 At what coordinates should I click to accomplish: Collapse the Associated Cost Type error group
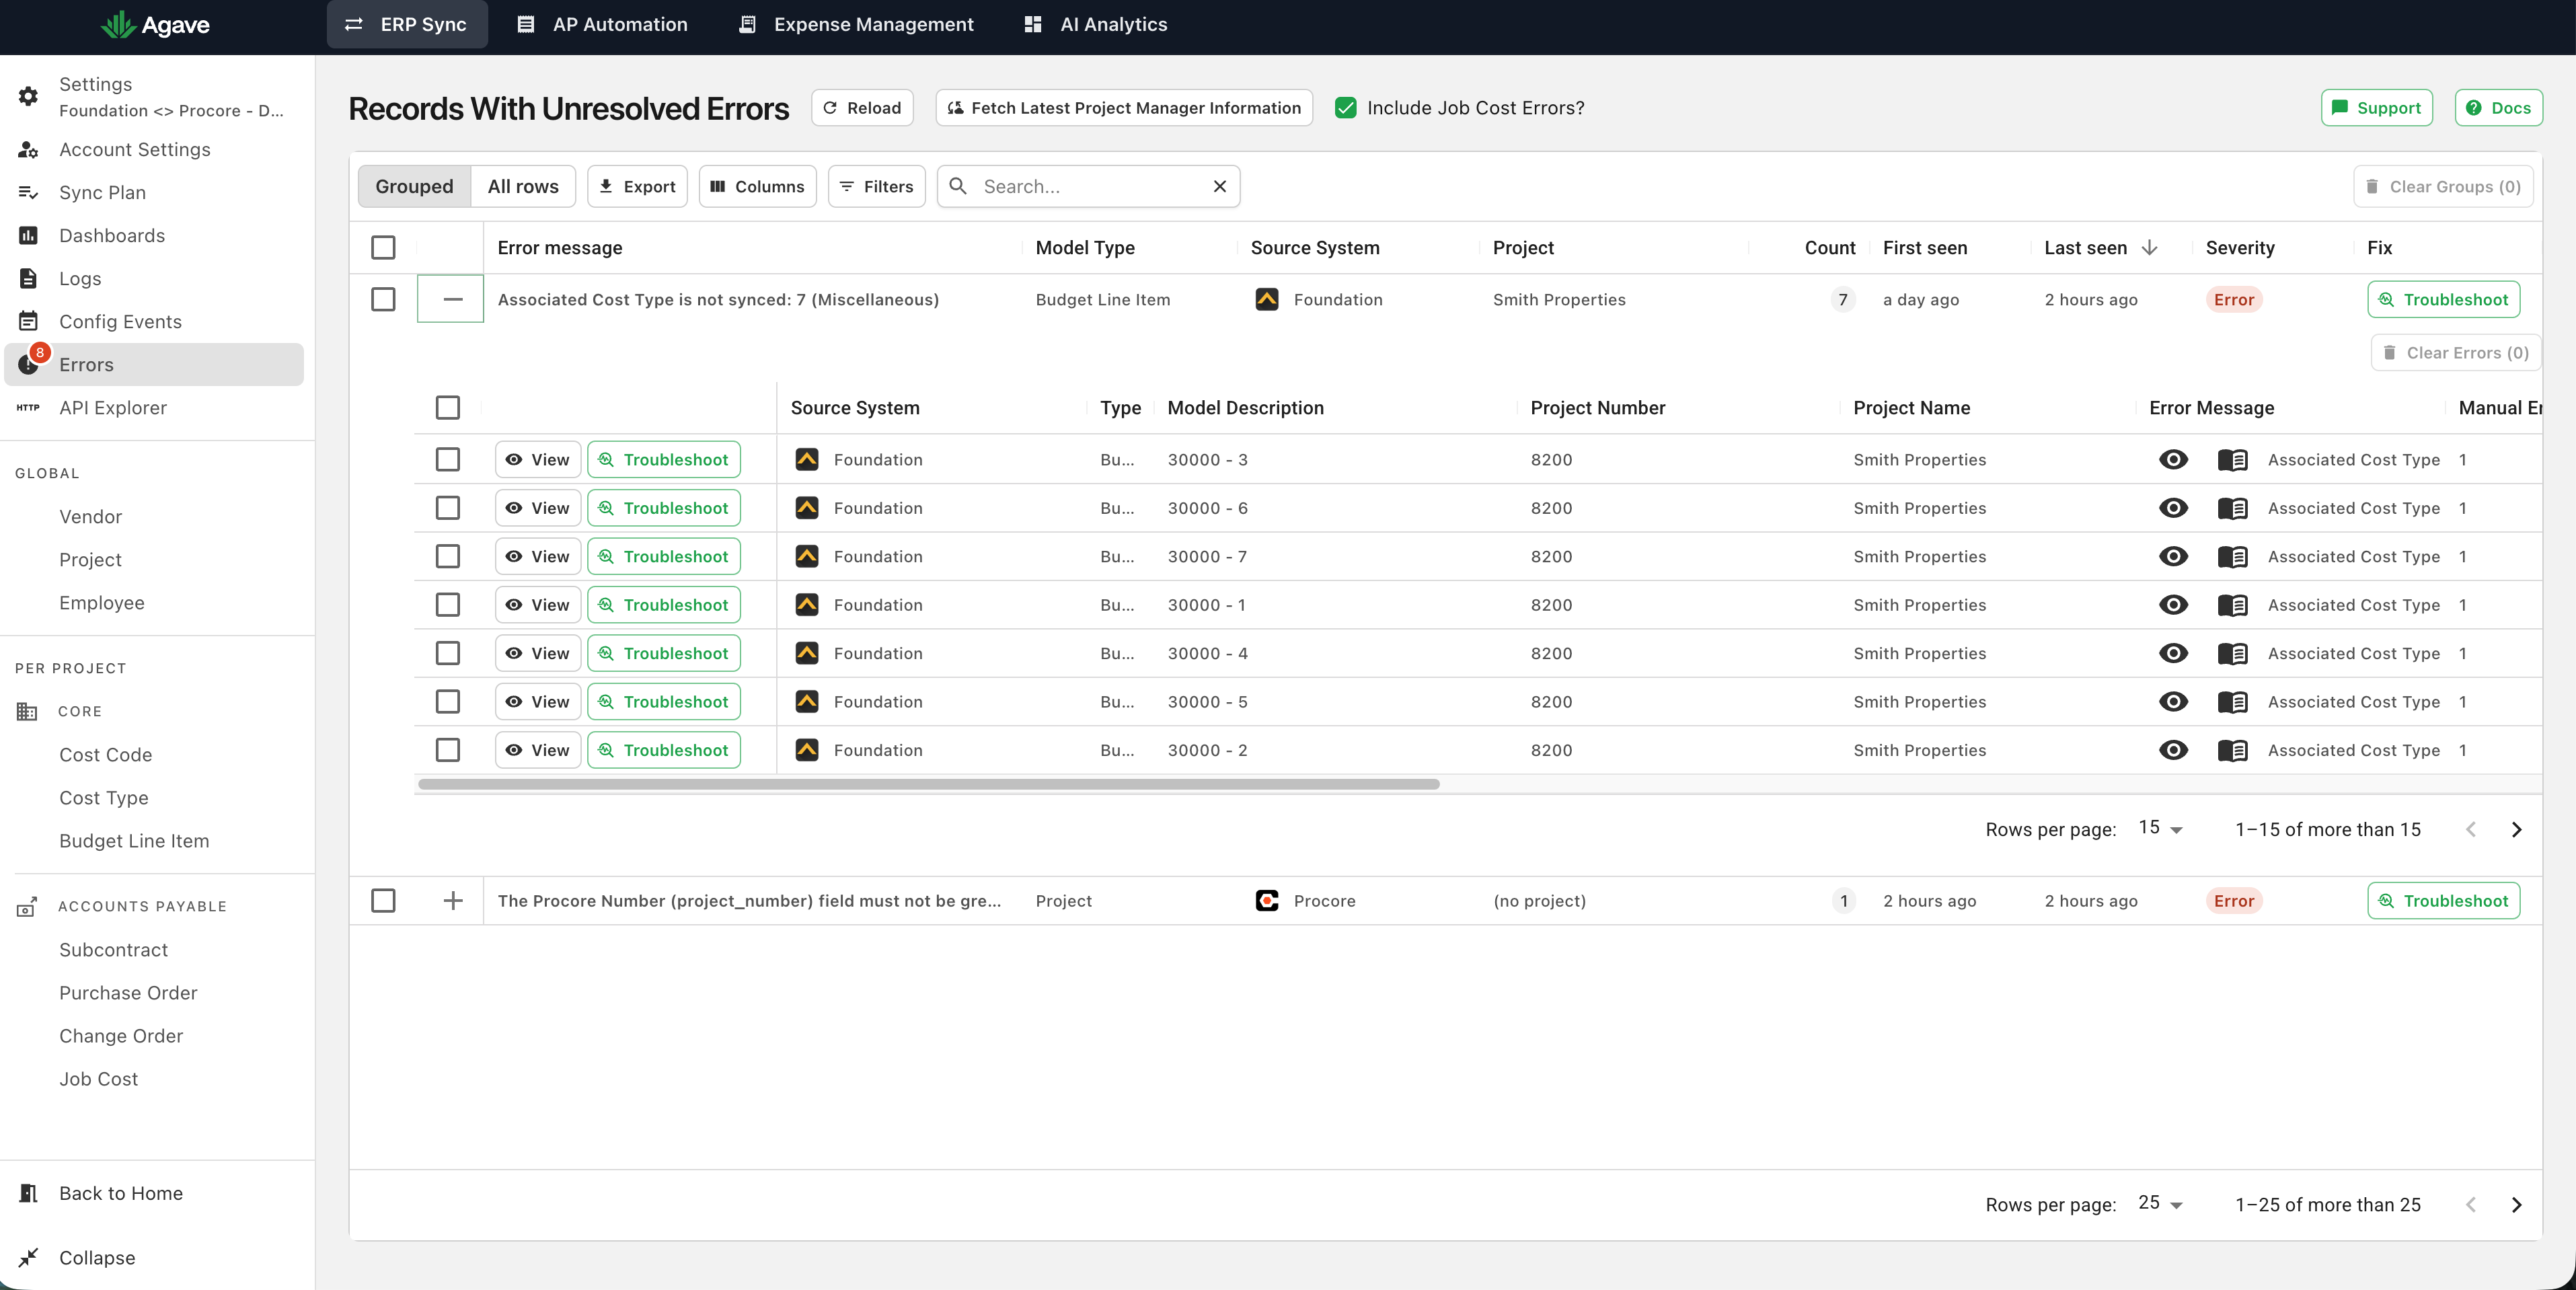(452, 299)
